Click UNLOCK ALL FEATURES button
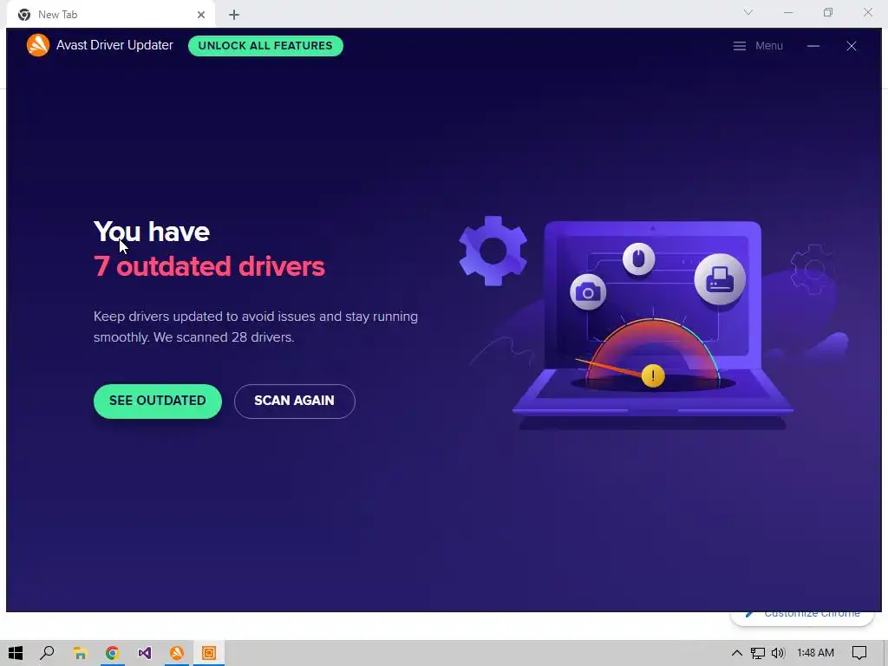 pos(265,46)
